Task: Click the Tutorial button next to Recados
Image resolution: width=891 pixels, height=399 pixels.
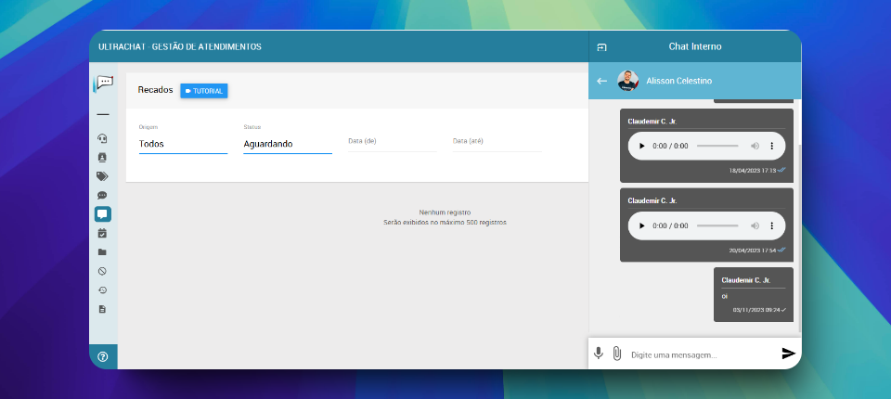Action: click(204, 91)
